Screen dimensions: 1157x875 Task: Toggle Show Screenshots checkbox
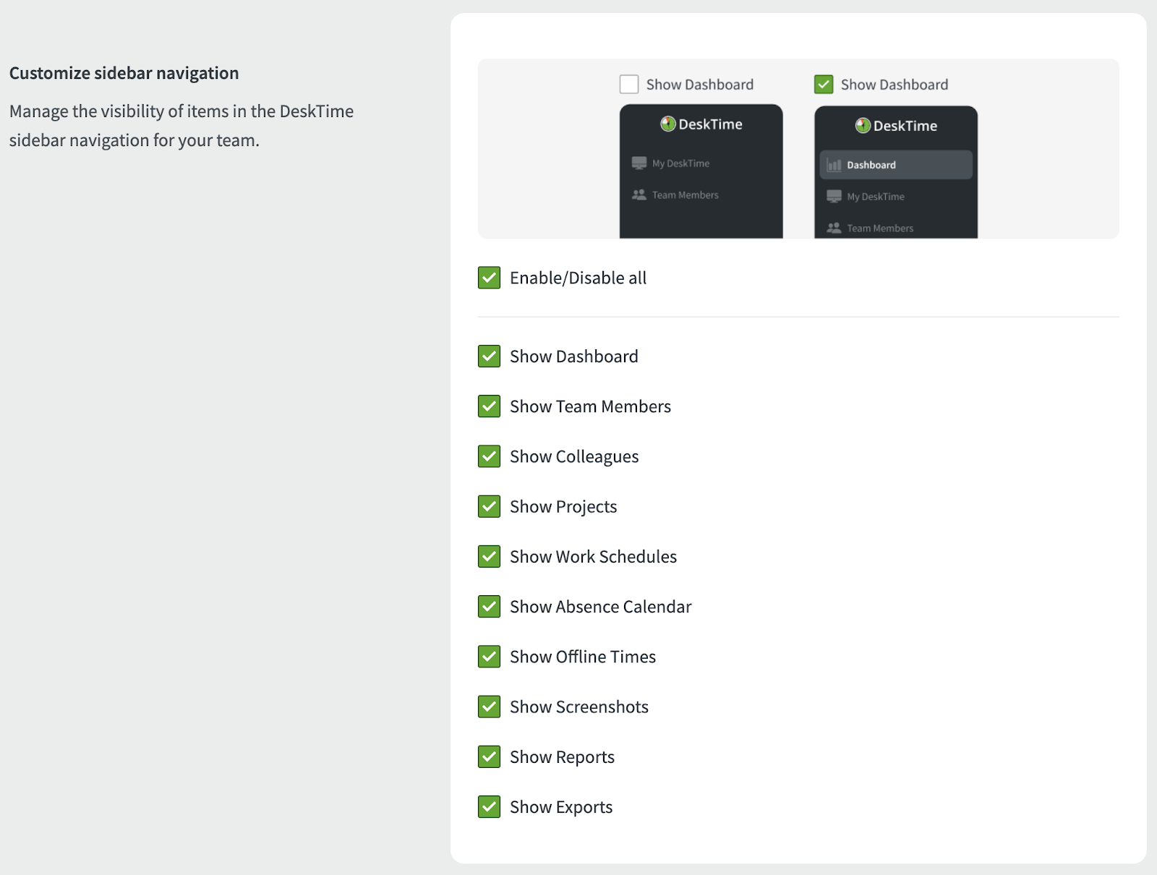[489, 707]
